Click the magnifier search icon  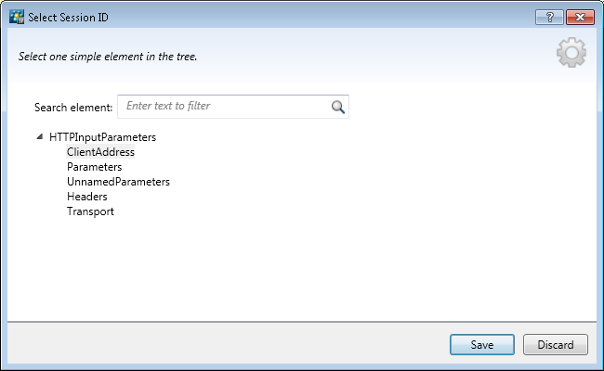(338, 107)
